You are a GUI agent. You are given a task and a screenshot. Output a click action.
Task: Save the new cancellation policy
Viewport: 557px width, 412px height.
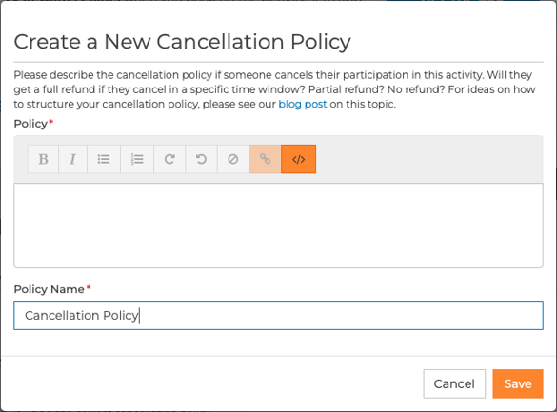518,383
